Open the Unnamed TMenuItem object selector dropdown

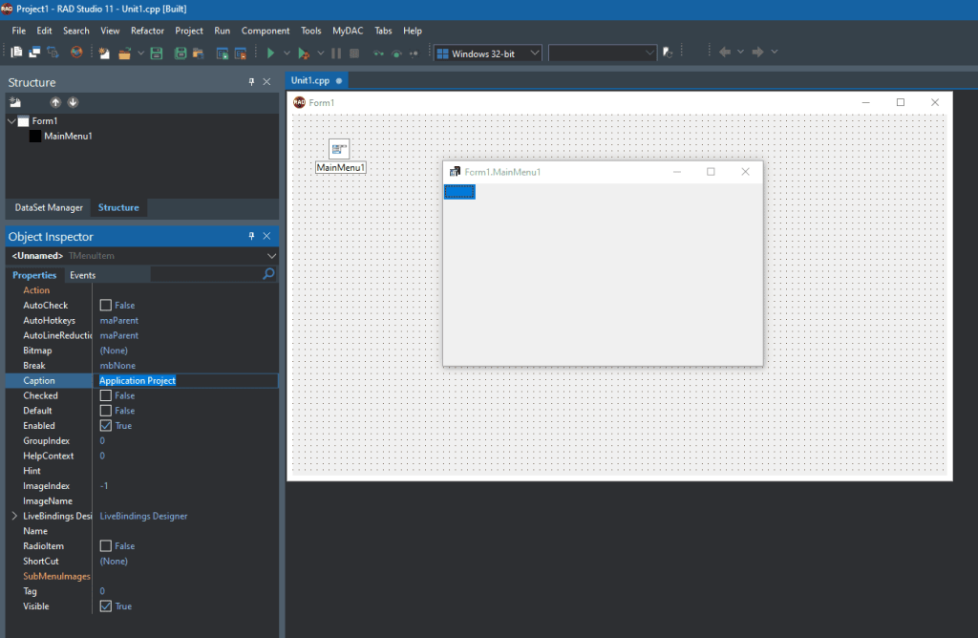271,256
